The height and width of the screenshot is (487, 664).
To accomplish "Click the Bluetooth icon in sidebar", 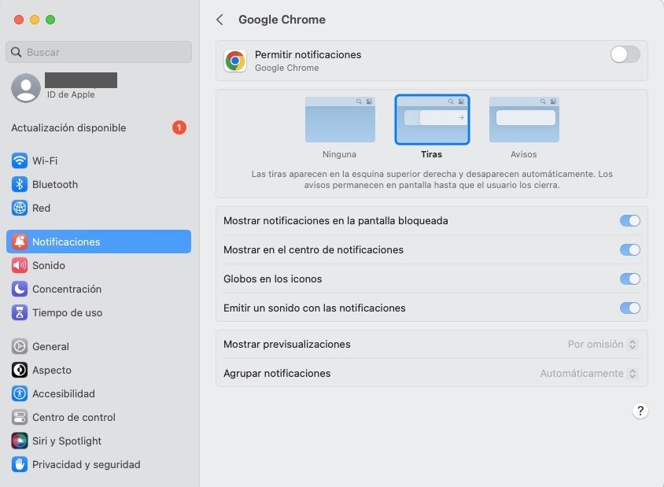I will coord(20,185).
